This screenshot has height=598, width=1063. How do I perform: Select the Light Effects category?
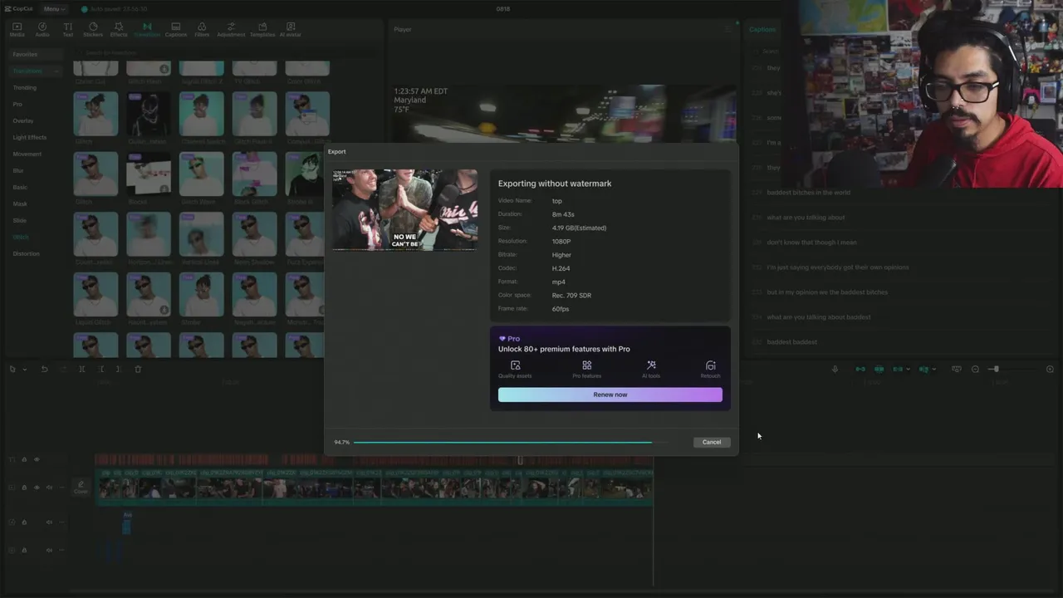[30, 137]
